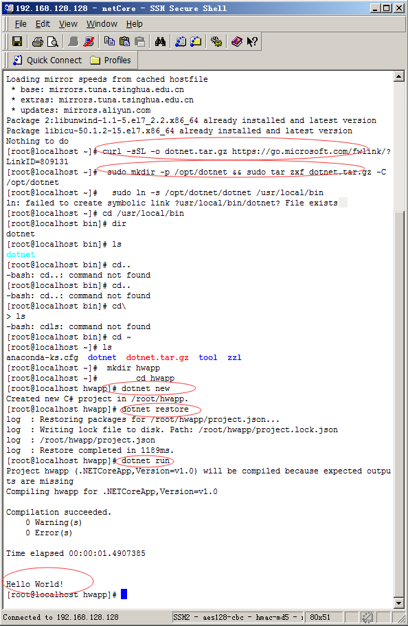This screenshot has height=626, width=408.
Task: Open Settings gear icon in toolbar
Action: tap(216, 41)
